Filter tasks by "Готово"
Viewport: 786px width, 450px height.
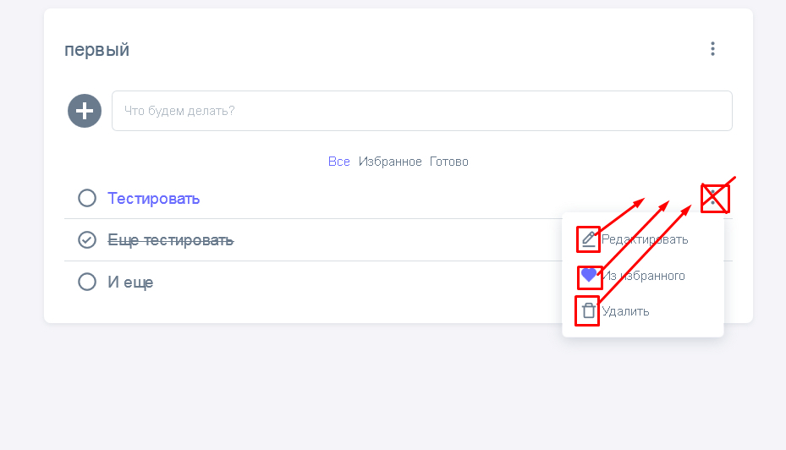449,162
